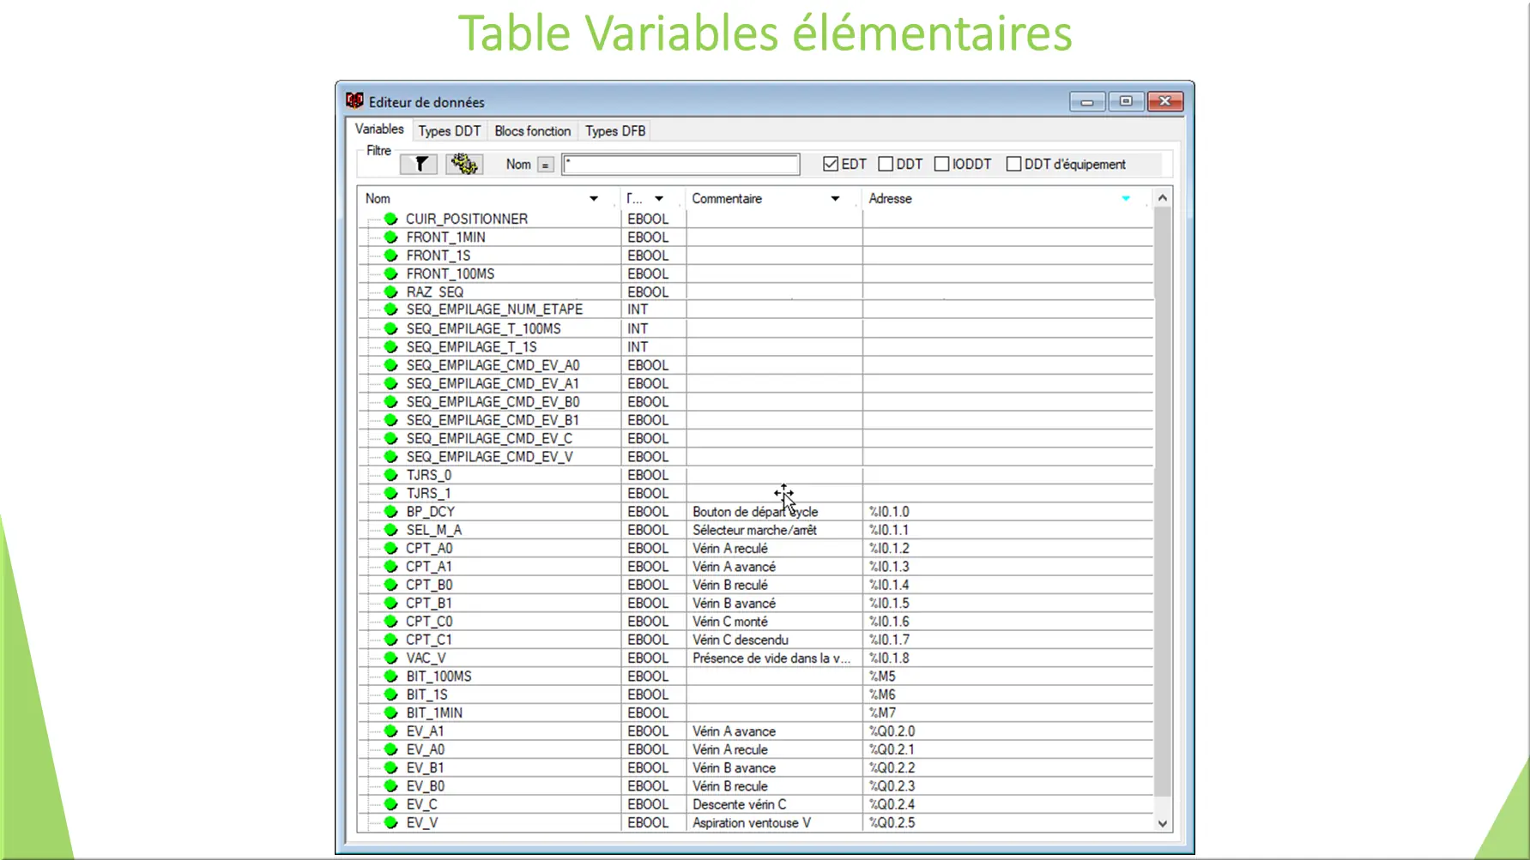Switch to the Types DDT tab
This screenshot has width=1530, height=860.
pos(449,130)
